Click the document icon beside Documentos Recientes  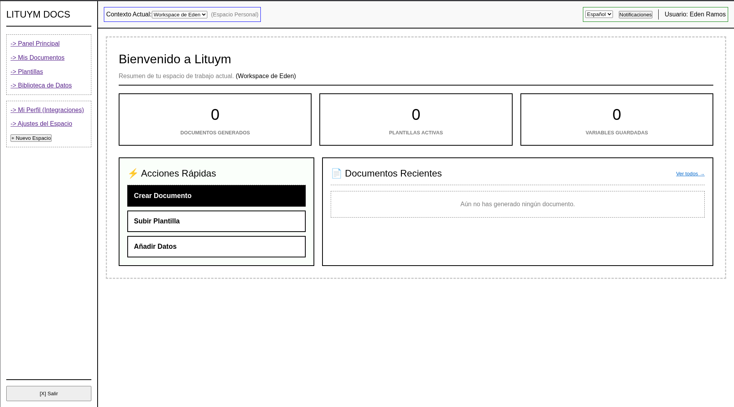click(x=337, y=173)
